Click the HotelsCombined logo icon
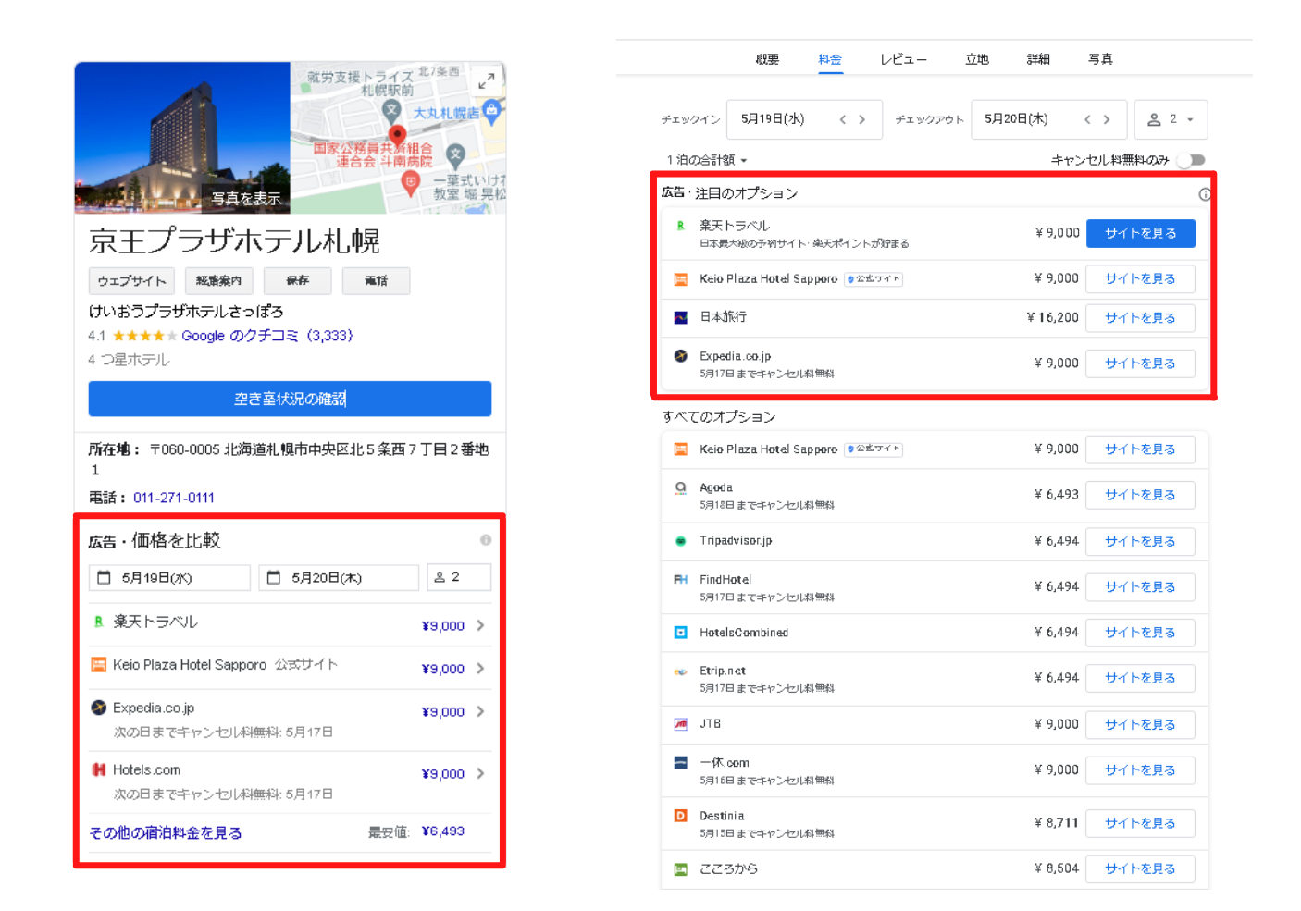This screenshot has height=911, width=1301. tap(680, 633)
